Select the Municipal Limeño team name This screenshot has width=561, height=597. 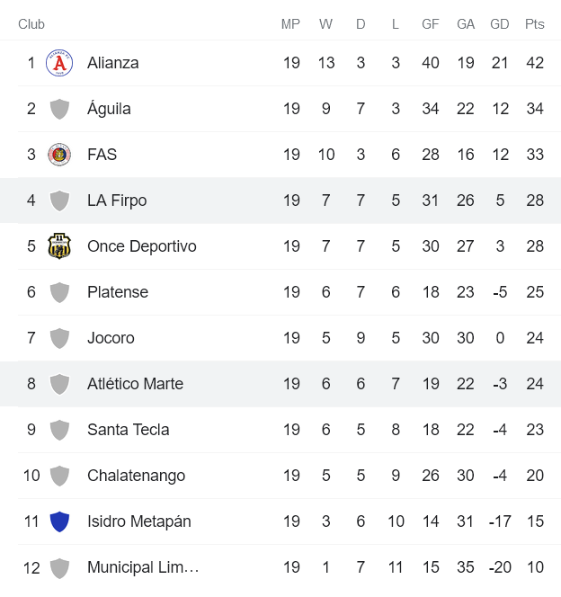point(143,567)
